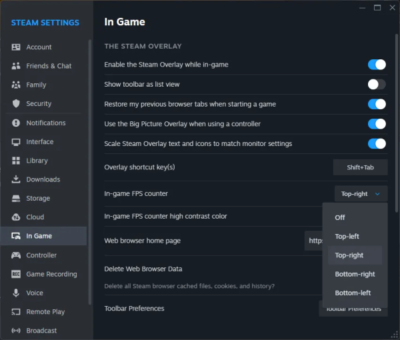400x340 pixels.
Task: Click the Cloud sync icon
Action: [x=16, y=217]
